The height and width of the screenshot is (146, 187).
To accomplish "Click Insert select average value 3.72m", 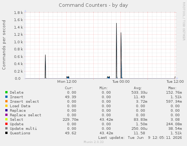I will [141, 102].
